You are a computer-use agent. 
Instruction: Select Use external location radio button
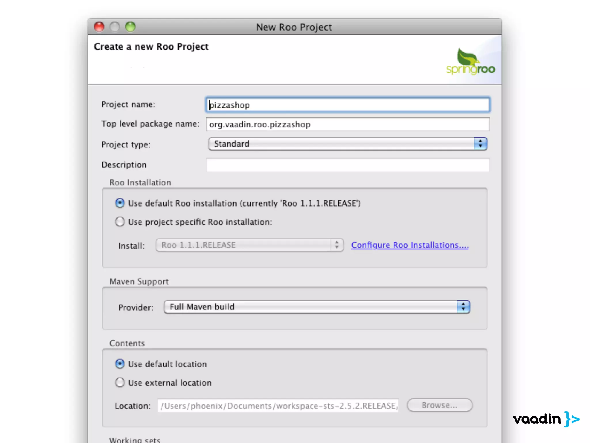pyautogui.click(x=120, y=383)
